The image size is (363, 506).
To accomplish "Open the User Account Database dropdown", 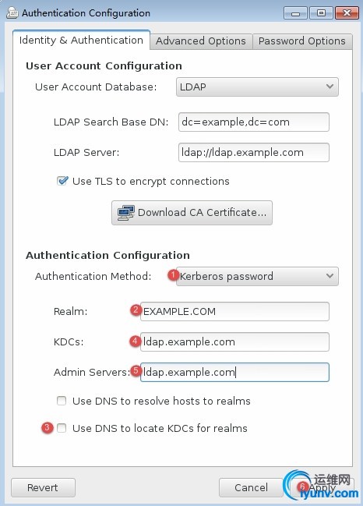I will coord(257,87).
